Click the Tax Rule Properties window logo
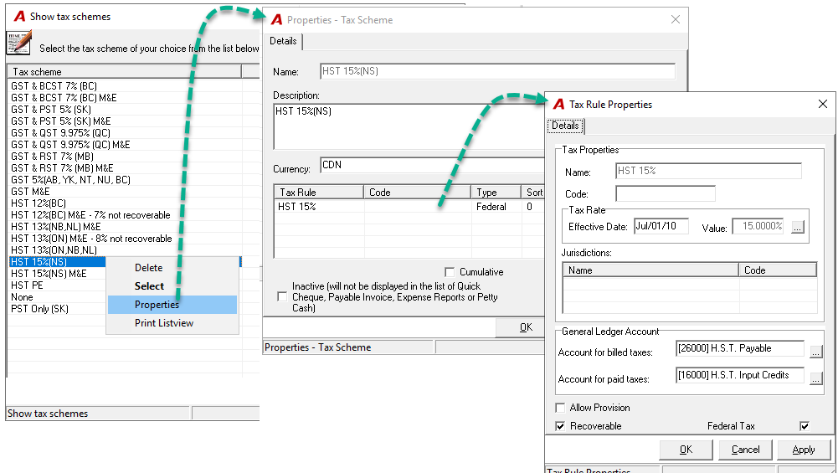This screenshot has width=838, height=473. [558, 104]
